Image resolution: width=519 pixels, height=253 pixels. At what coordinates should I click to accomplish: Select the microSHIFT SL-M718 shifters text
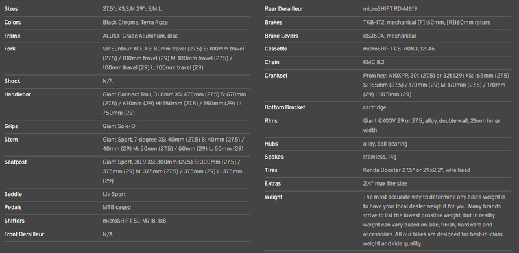134,221
